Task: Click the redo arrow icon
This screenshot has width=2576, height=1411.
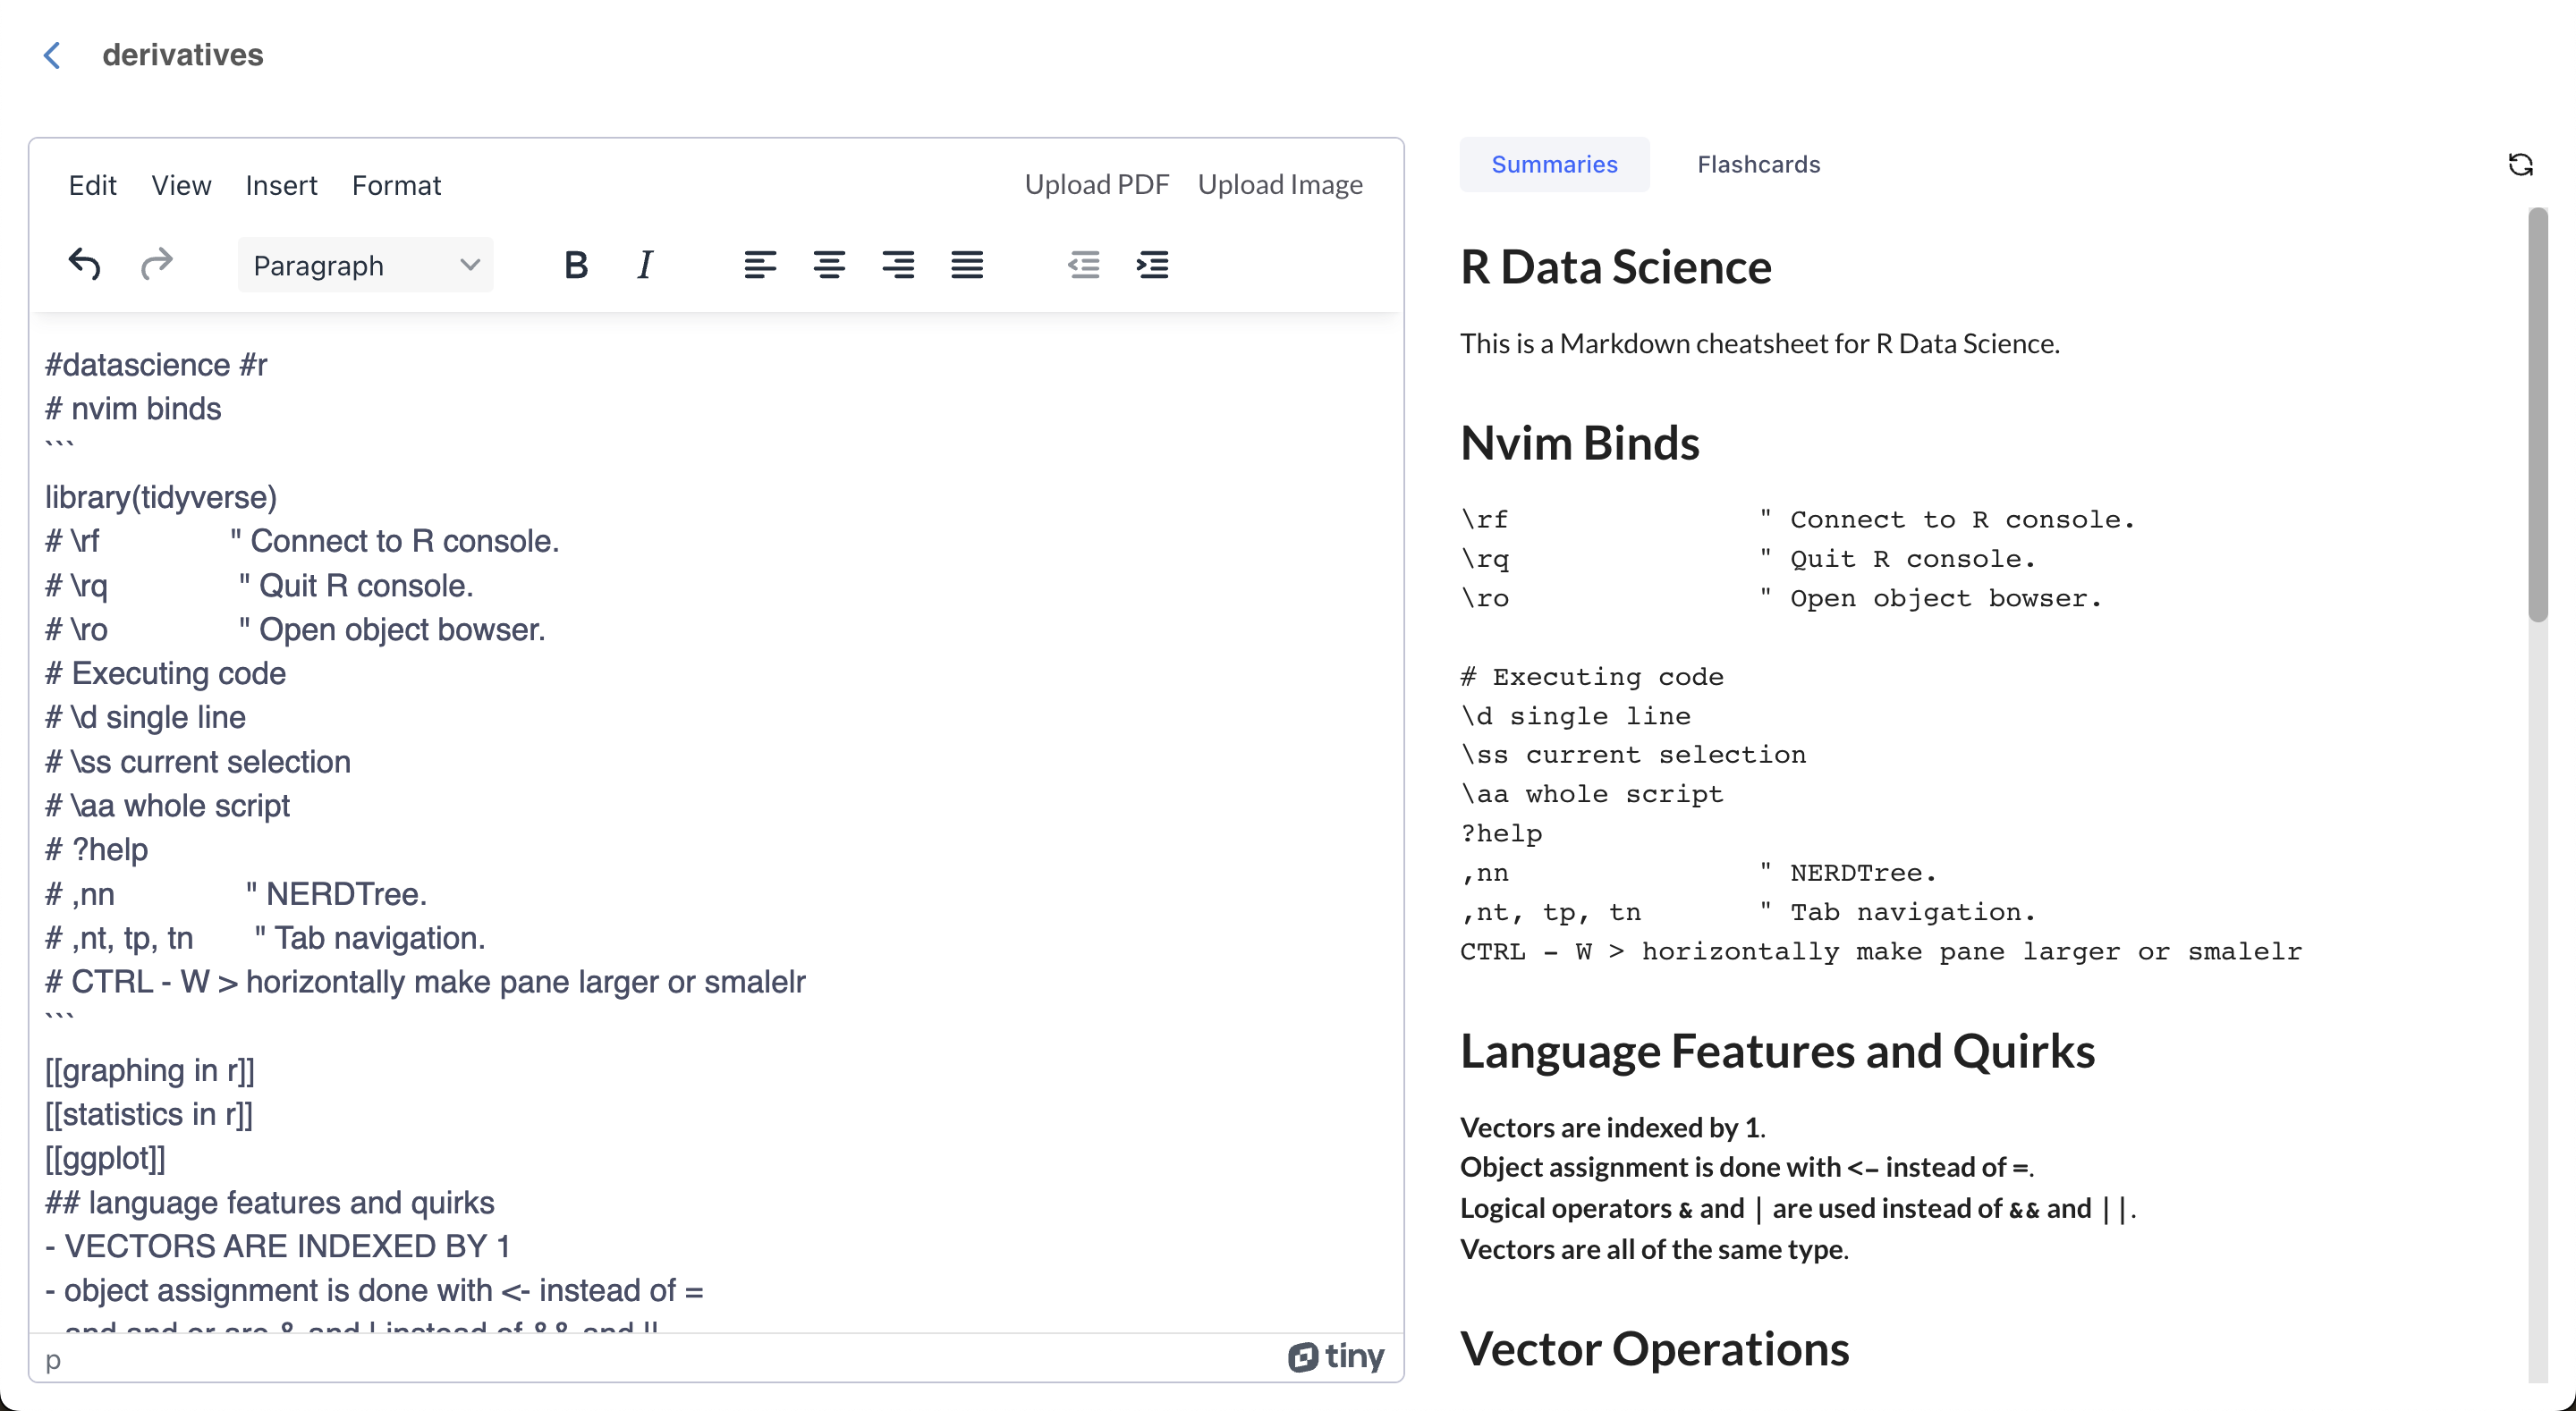Action: (156, 265)
